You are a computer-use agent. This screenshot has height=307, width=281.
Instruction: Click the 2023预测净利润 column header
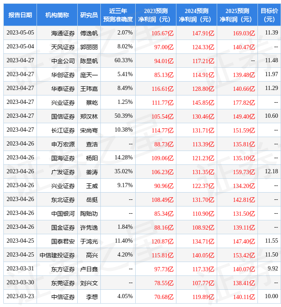point(156,15)
